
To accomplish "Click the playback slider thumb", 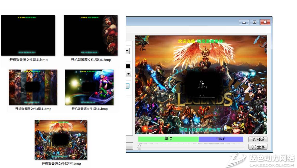I will click(x=139, y=147).
